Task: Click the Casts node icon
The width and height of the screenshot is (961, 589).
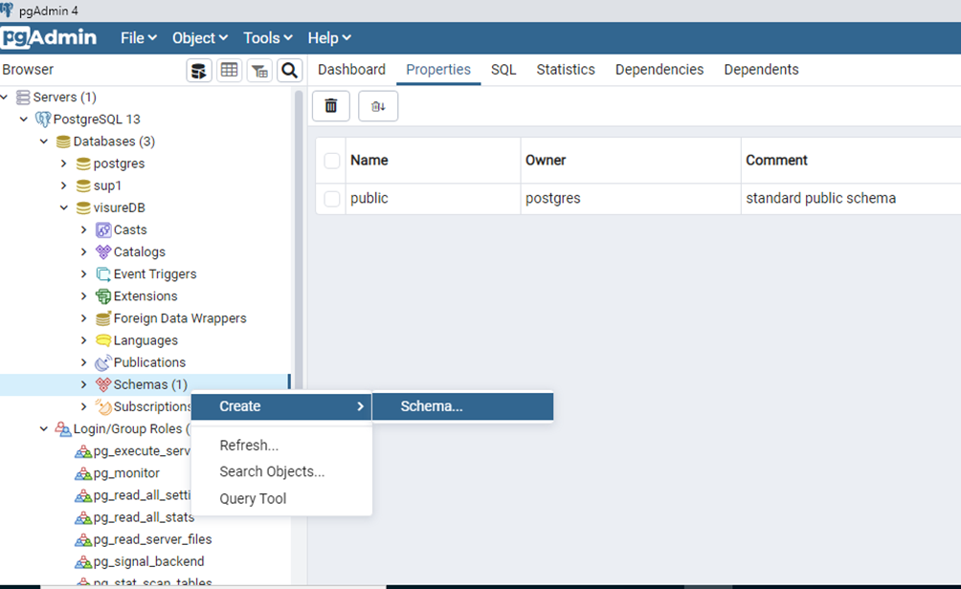Action: tap(103, 230)
